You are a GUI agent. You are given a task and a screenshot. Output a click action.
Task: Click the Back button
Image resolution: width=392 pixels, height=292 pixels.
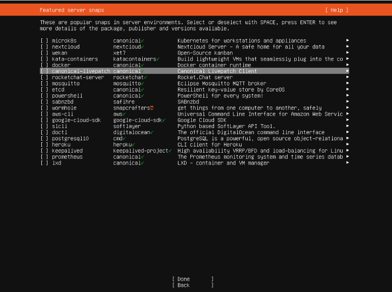[193, 285]
